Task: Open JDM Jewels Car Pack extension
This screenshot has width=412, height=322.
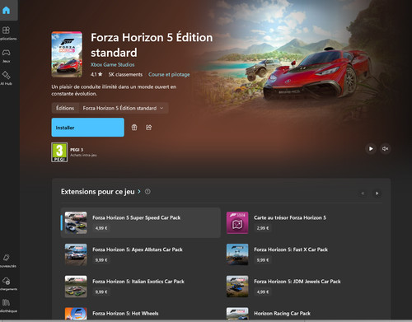Action: tap(302, 287)
